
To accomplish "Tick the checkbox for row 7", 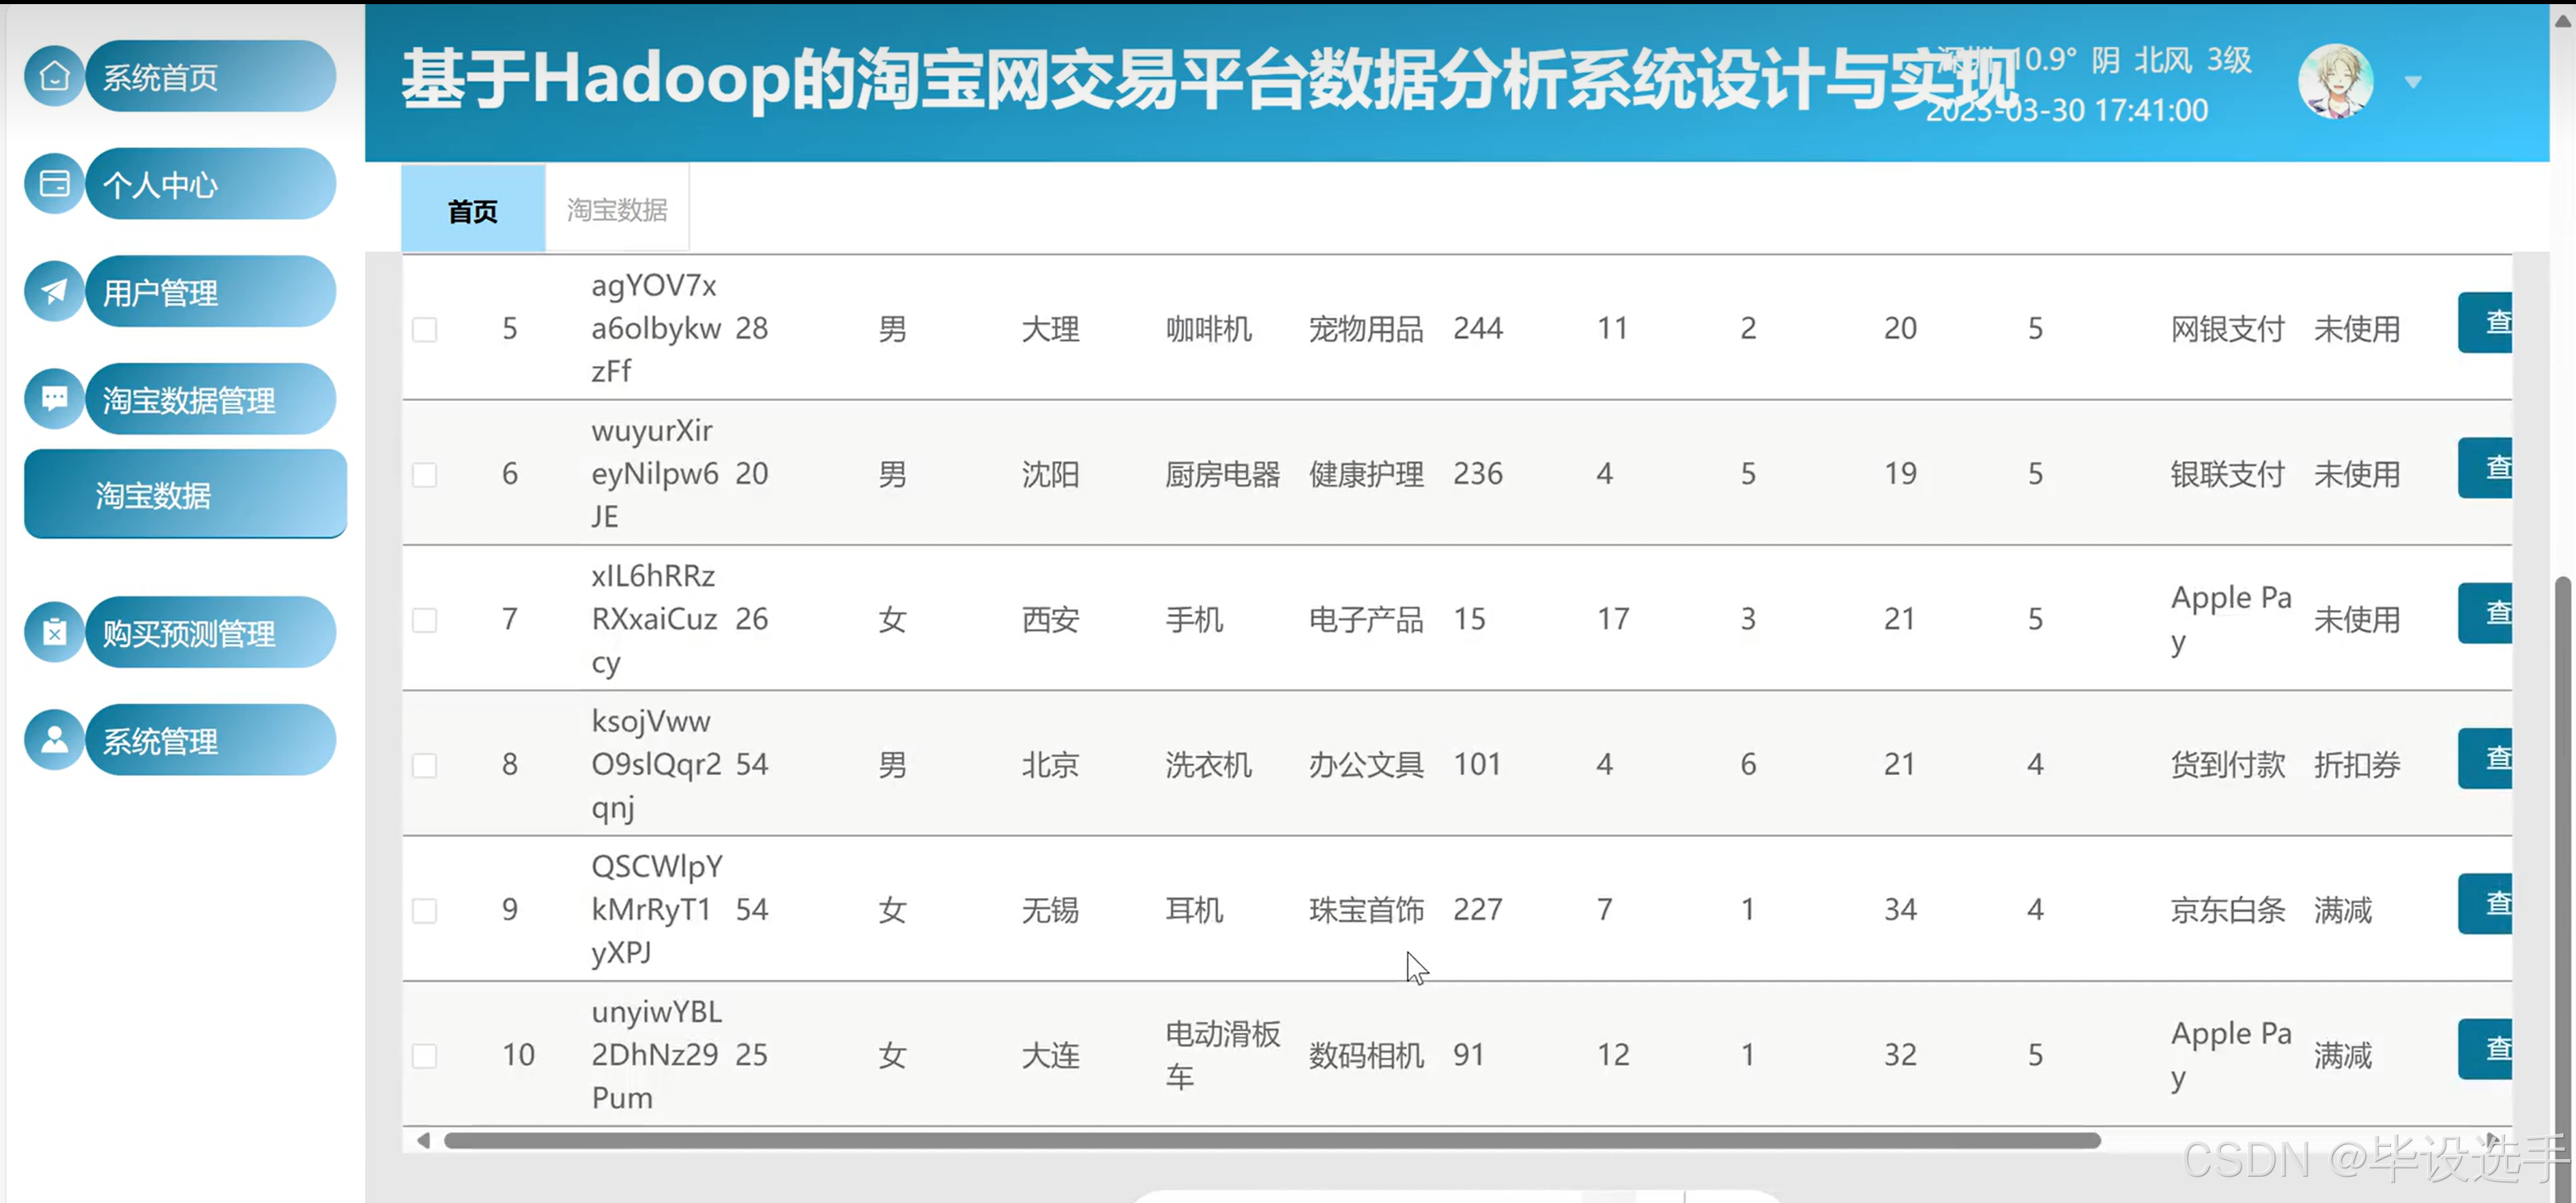I will point(425,620).
